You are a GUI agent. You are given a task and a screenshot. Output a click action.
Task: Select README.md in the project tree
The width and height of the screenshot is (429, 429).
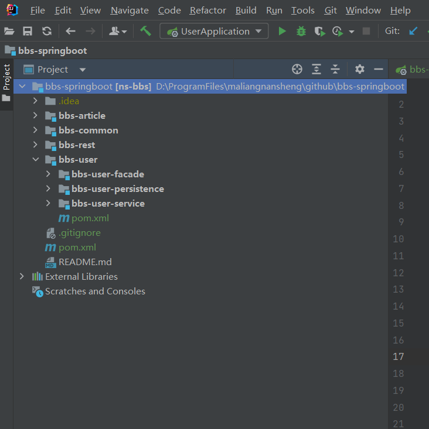85,262
